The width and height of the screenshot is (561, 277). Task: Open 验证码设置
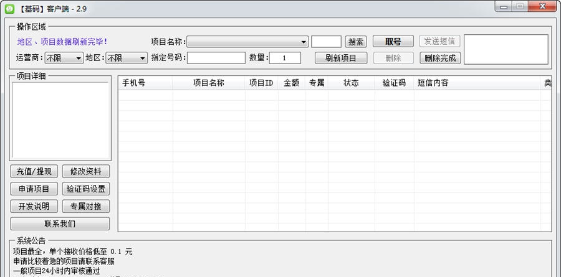coord(86,189)
